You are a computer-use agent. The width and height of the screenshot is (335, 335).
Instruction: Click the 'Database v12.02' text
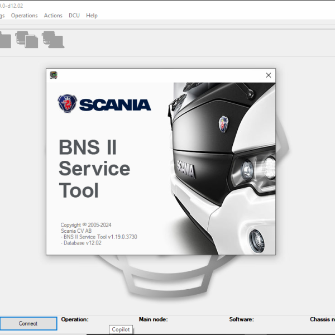[x=83, y=243]
